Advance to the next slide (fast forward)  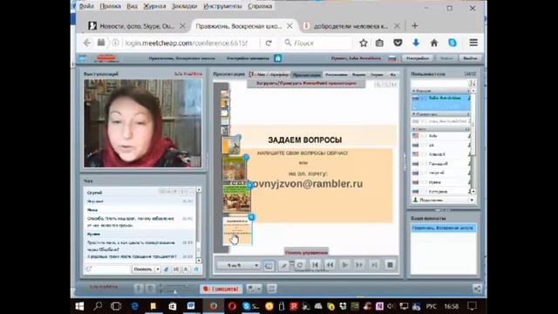pyautogui.click(x=359, y=265)
